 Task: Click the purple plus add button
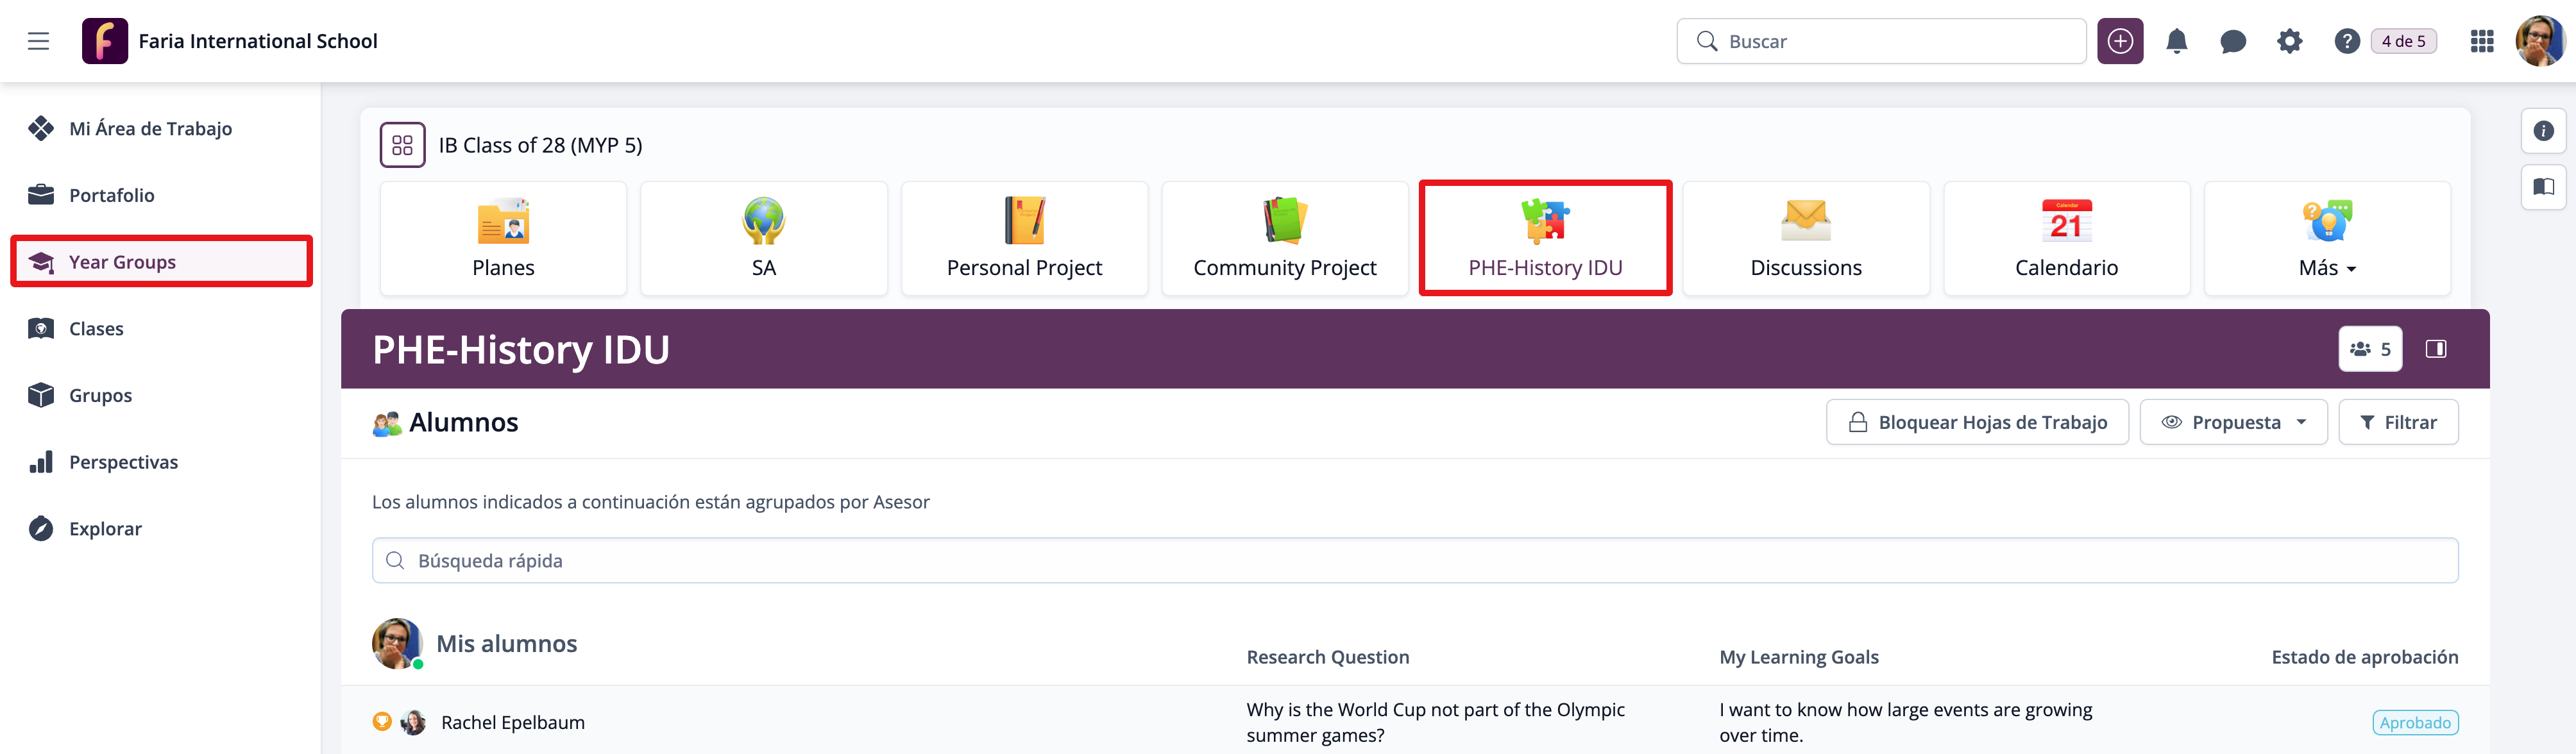pos(2120,41)
